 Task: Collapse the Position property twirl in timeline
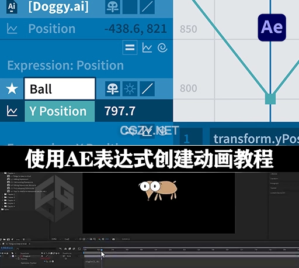click(x=16, y=259)
